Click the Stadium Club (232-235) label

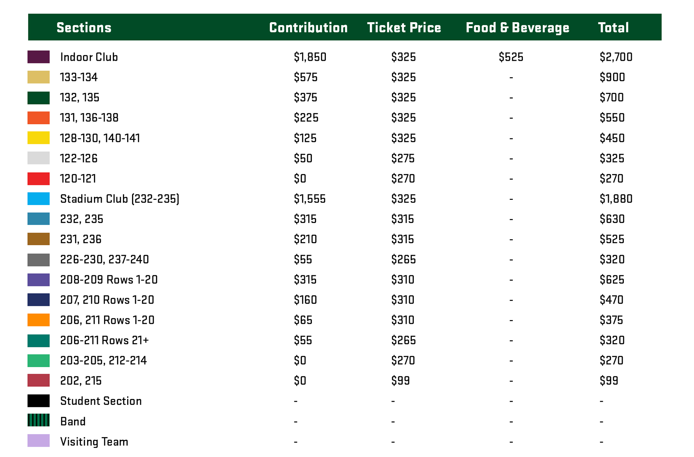coord(119,199)
